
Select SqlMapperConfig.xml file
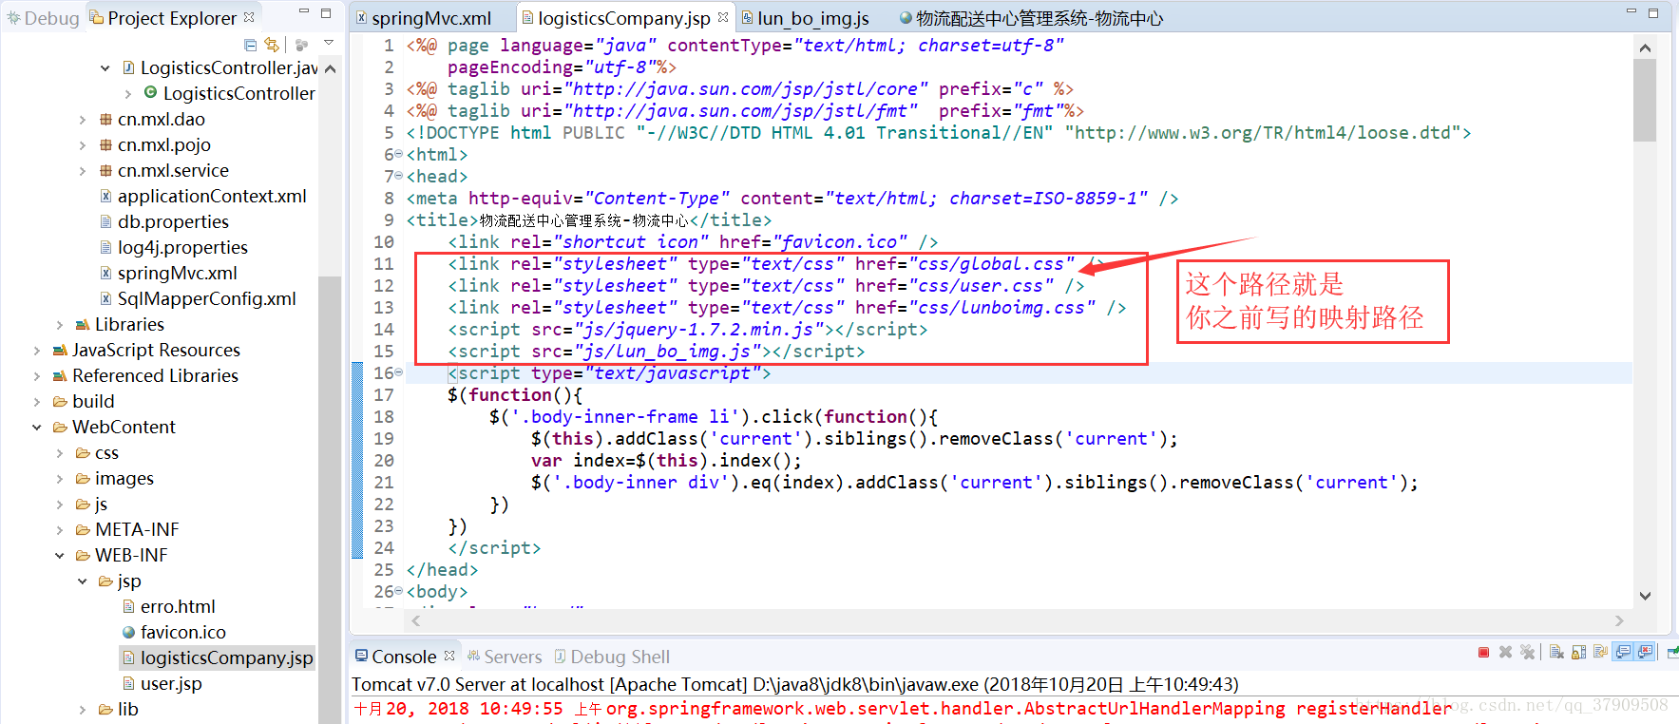coord(198,298)
